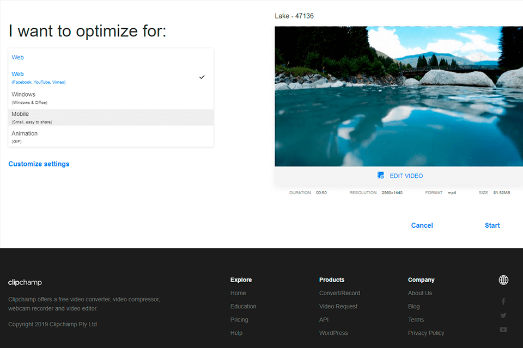Open Customize settings
Viewport: 523px width, 348px height.
(x=39, y=164)
